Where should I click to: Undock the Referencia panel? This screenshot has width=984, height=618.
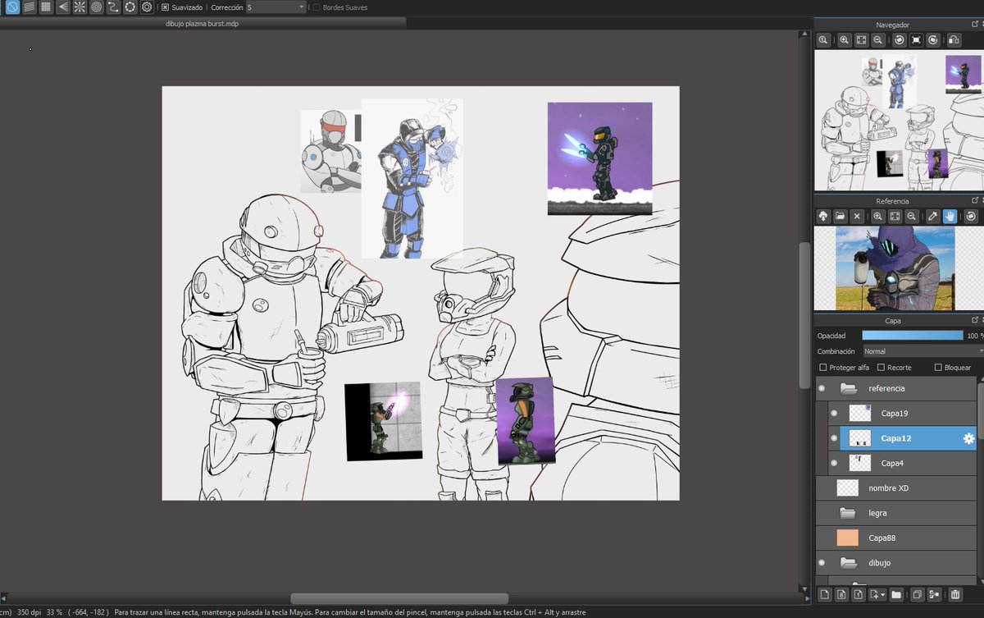[975, 200]
